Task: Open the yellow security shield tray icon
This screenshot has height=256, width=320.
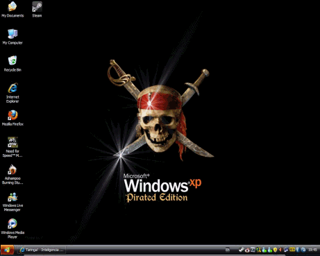Action: pyautogui.click(x=275, y=250)
